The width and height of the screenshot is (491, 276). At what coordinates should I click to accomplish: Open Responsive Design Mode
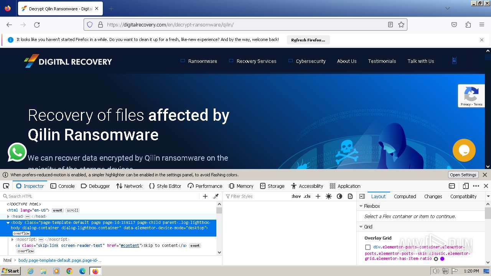tap(466, 186)
